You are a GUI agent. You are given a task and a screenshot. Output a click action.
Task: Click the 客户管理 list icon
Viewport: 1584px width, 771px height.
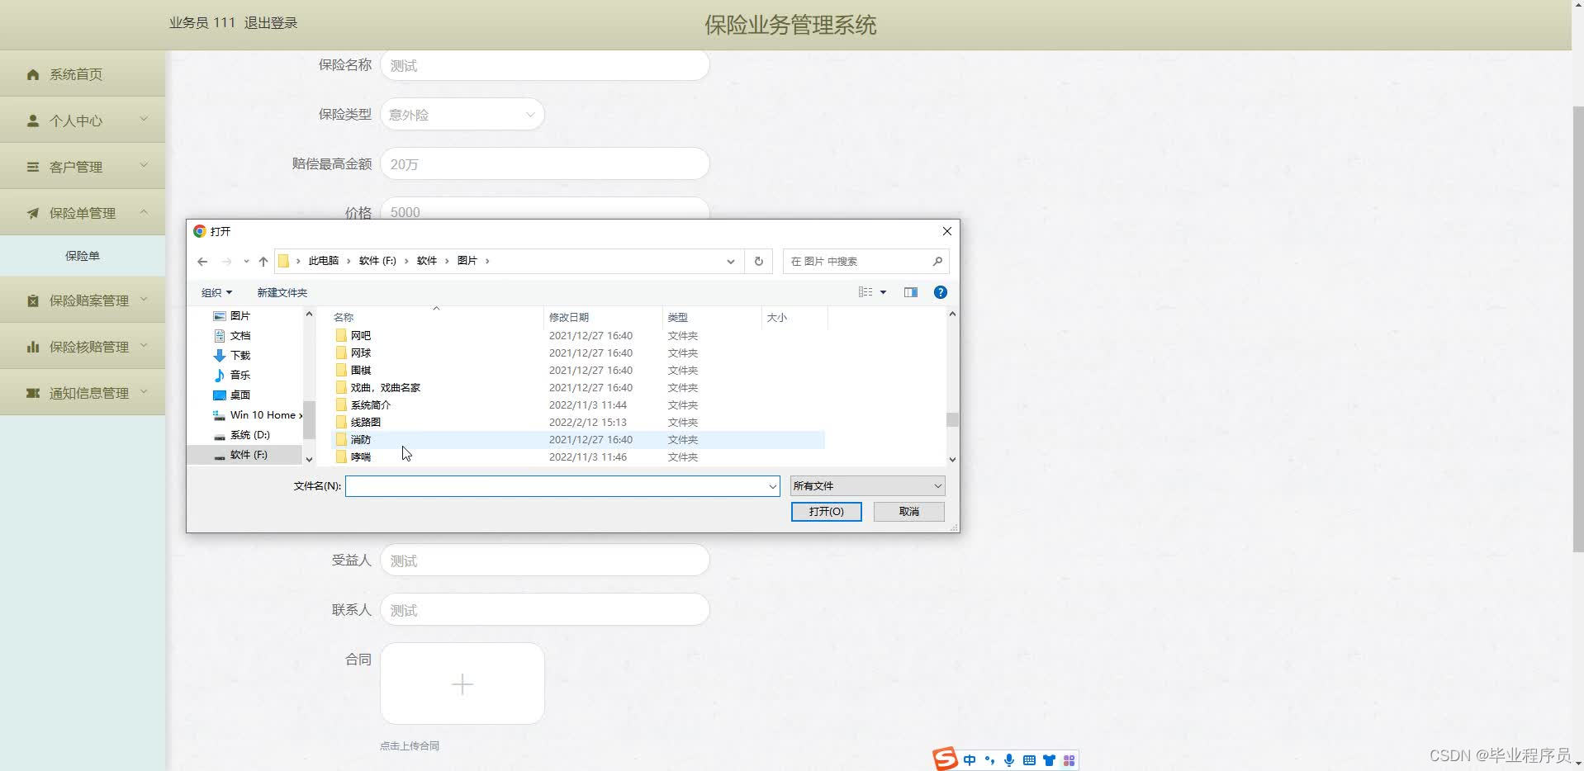33,167
